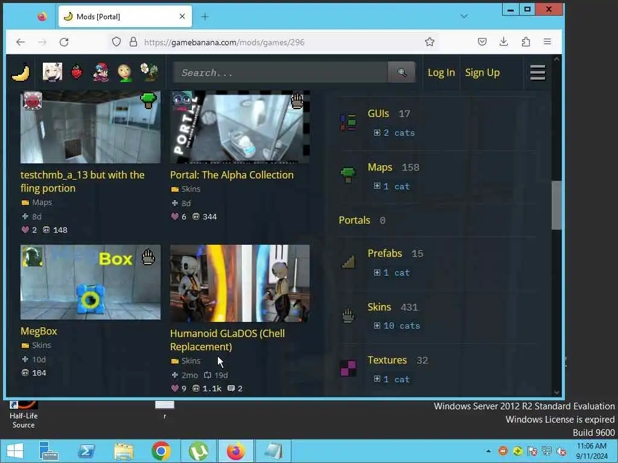The image size is (618, 463).
Task: Click the Textures category checker icon
Action: [348, 368]
